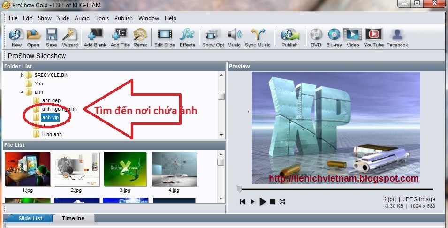Click the 1.jpg file name label
448x228 pixels.
click(x=28, y=190)
